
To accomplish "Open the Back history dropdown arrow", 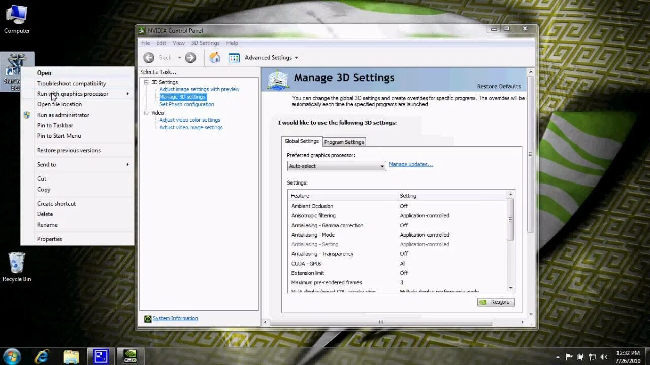I will coord(179,58).
